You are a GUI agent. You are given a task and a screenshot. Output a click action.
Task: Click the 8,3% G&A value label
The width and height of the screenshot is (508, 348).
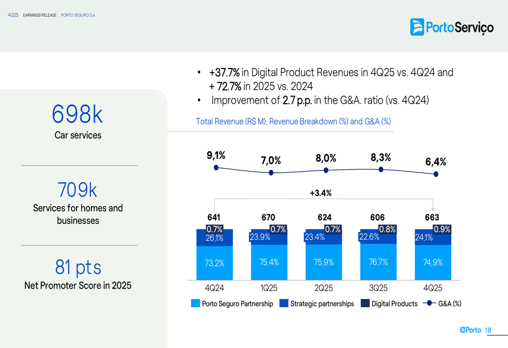tap(380, 158)
